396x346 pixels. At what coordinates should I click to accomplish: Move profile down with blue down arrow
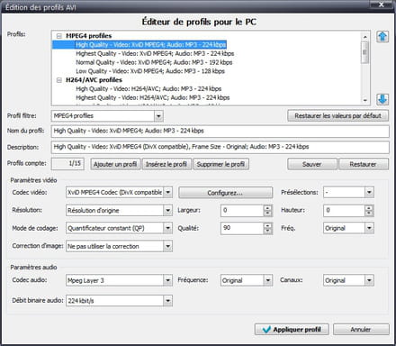point(382,99)
